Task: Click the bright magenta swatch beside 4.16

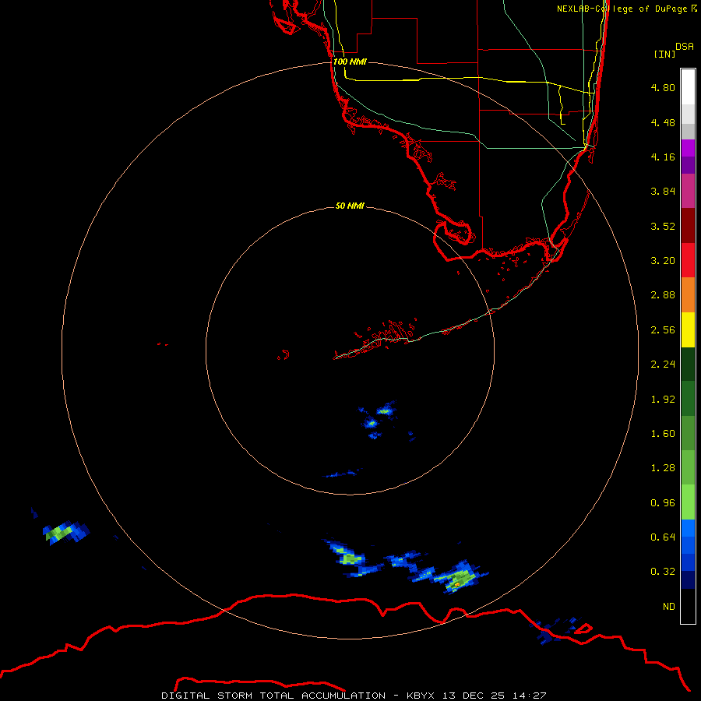Action: coord(688,148)
